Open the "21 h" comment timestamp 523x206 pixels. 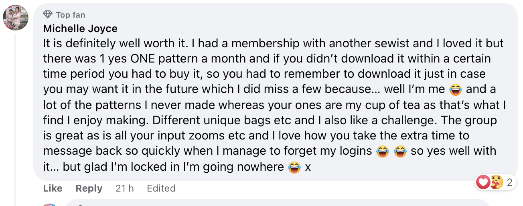124,188
